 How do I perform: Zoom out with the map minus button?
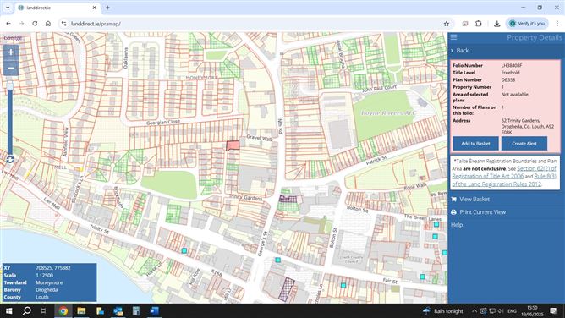[x=10, y=68]
